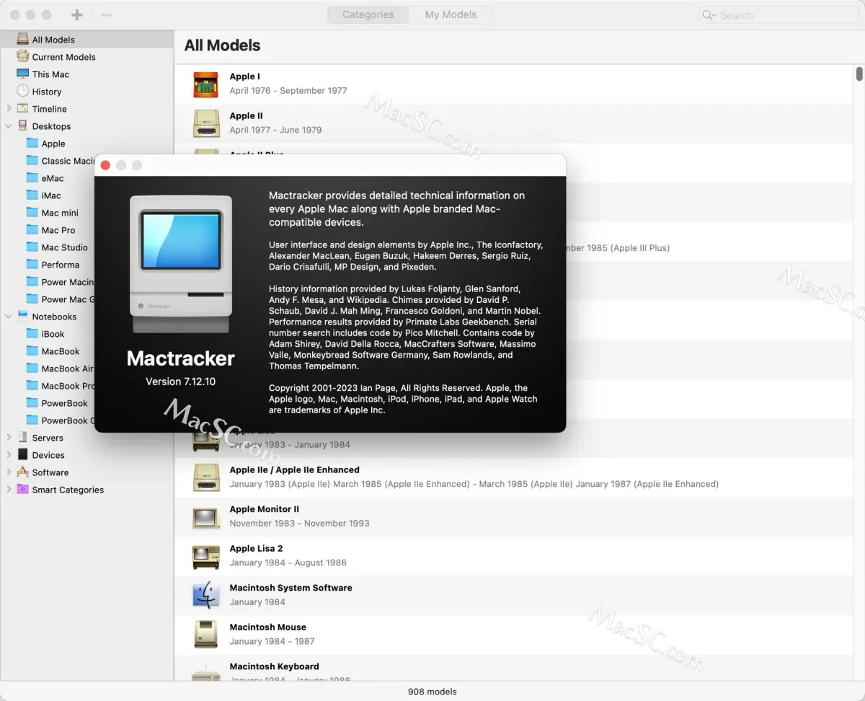Expand the Timeline category
Image resolution: width=865 pixels, height=701 pixels.
pos(9,109)
